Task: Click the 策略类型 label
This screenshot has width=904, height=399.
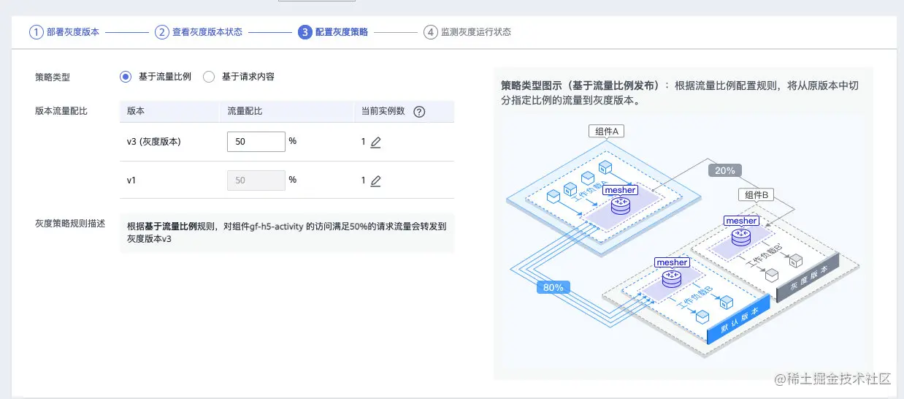Action: tap(53, 77)
